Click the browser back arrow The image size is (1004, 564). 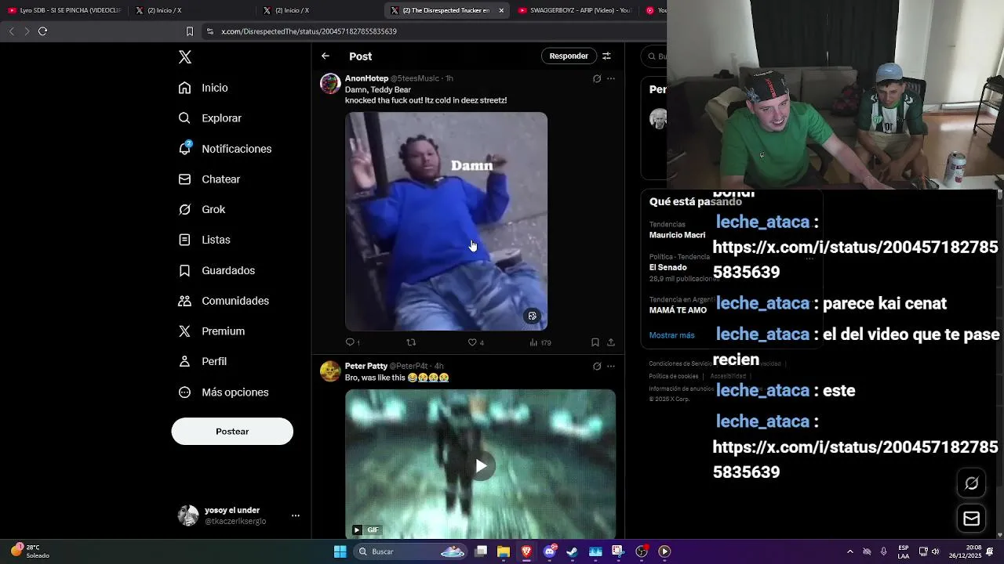11,31
